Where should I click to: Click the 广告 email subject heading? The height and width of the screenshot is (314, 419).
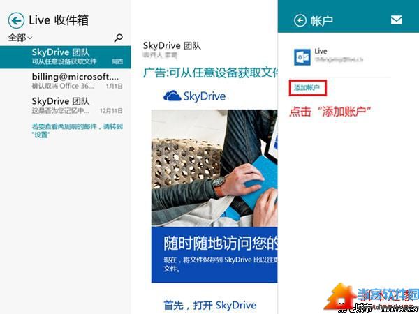211,73
